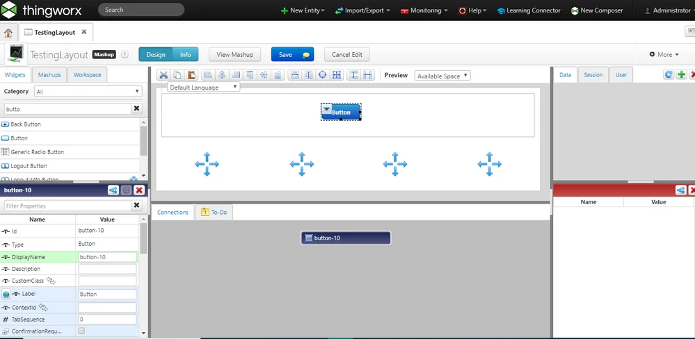Open Learning Connector link
Image resolution: width=695 pixels, height=339 pixels.
click(529, 10)
